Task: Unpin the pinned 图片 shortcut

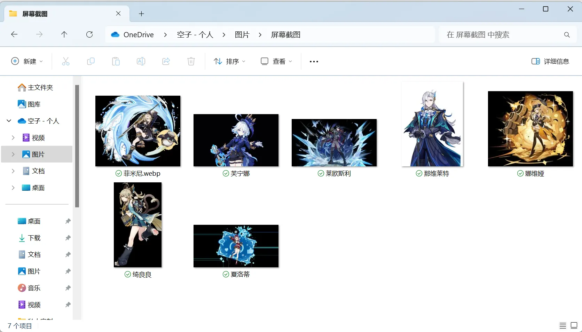Action: click(68, 271)
